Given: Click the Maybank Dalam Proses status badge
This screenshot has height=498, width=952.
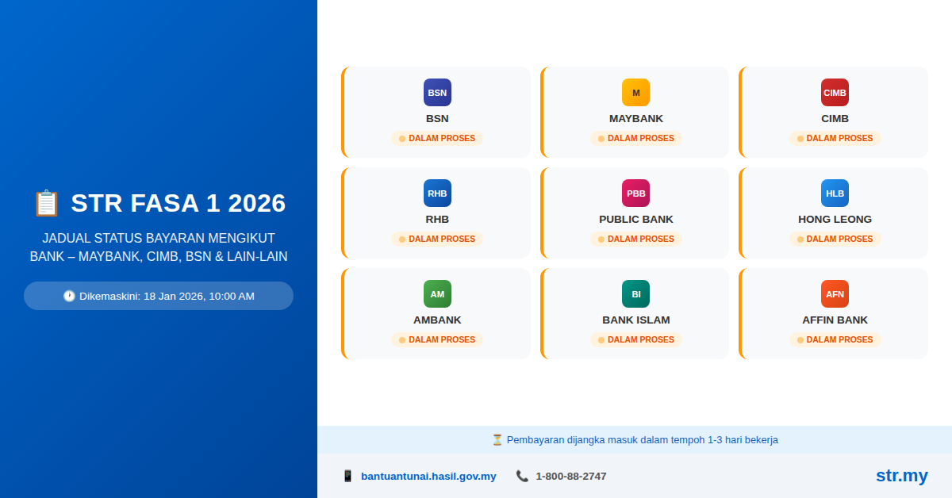Looking at the screenshot, I should coord(635,138).
